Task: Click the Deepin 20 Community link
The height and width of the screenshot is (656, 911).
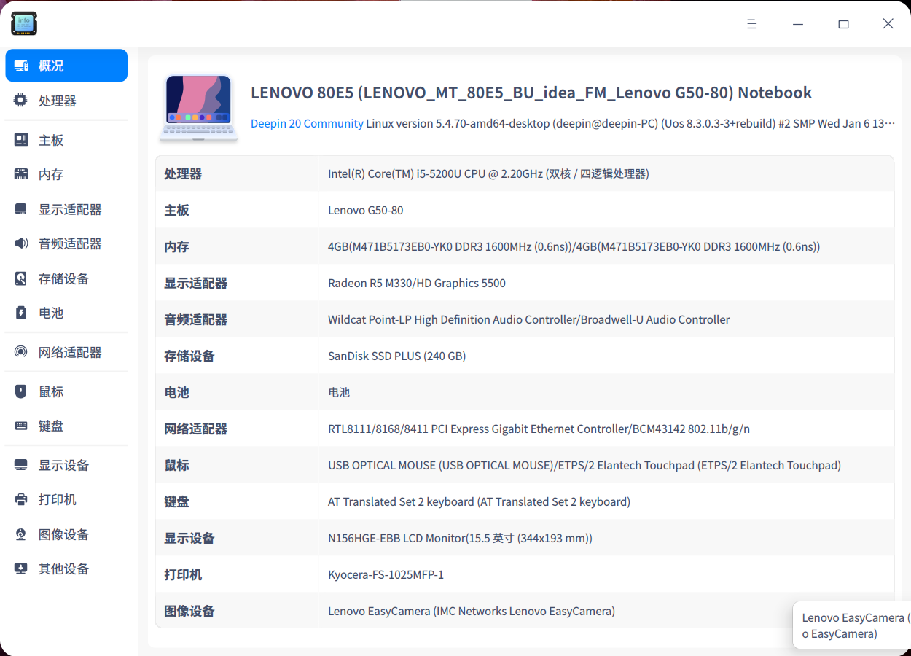Action: coord(307,123)
